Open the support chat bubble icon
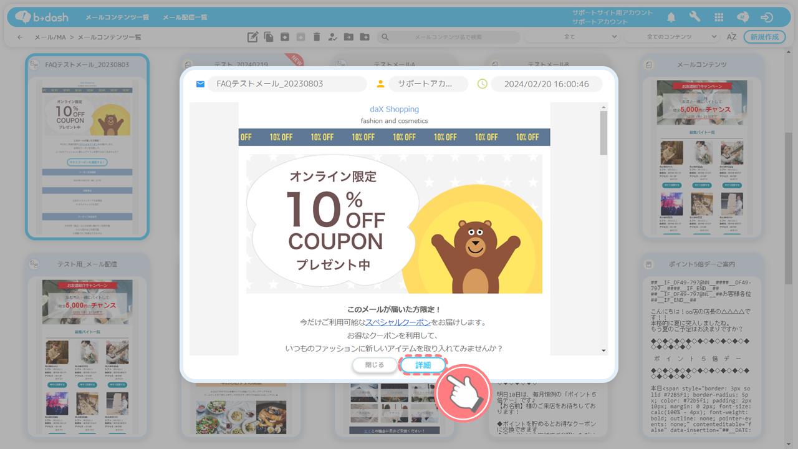This screenshot has width=798, height=449. click(x=743, y=17)
